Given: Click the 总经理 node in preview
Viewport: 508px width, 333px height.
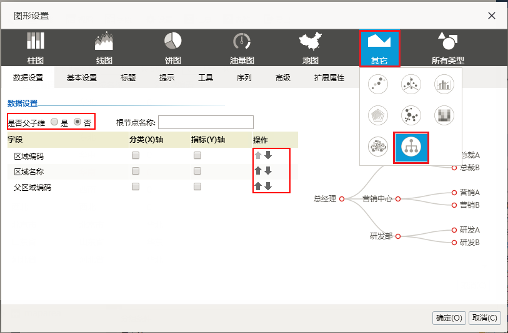Looking at the screenshot, I should coord(341,199).
